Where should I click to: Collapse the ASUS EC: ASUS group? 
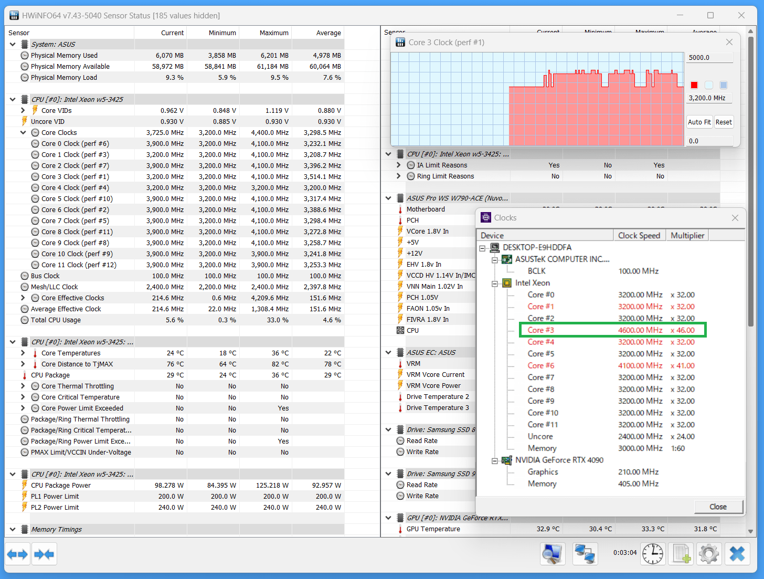[388, 352]
